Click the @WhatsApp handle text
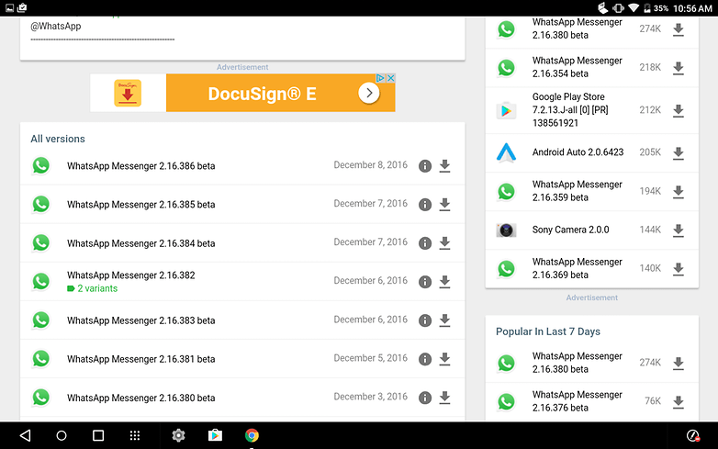The image size is (718, 449). tap(56, 26)
